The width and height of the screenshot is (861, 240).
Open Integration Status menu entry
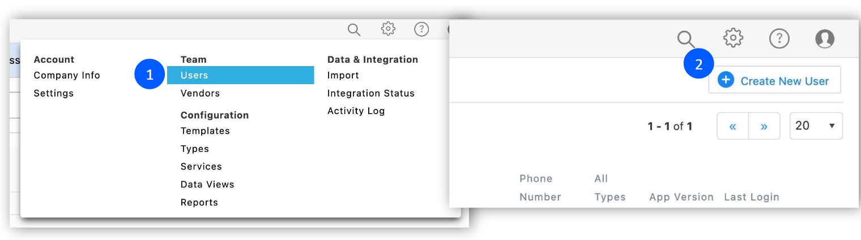click(x=371, y=93)
